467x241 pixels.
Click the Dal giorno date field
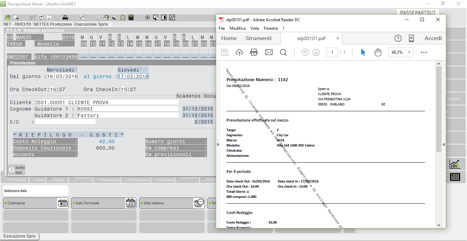tap(62, 76)
